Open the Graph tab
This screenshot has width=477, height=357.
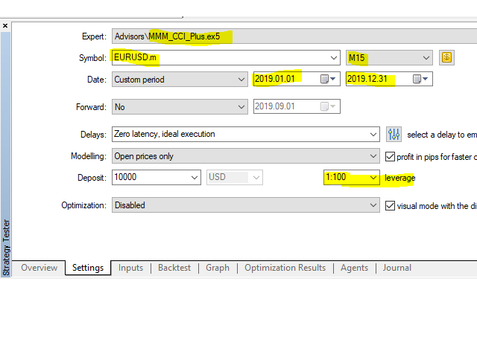click(218, 268)
